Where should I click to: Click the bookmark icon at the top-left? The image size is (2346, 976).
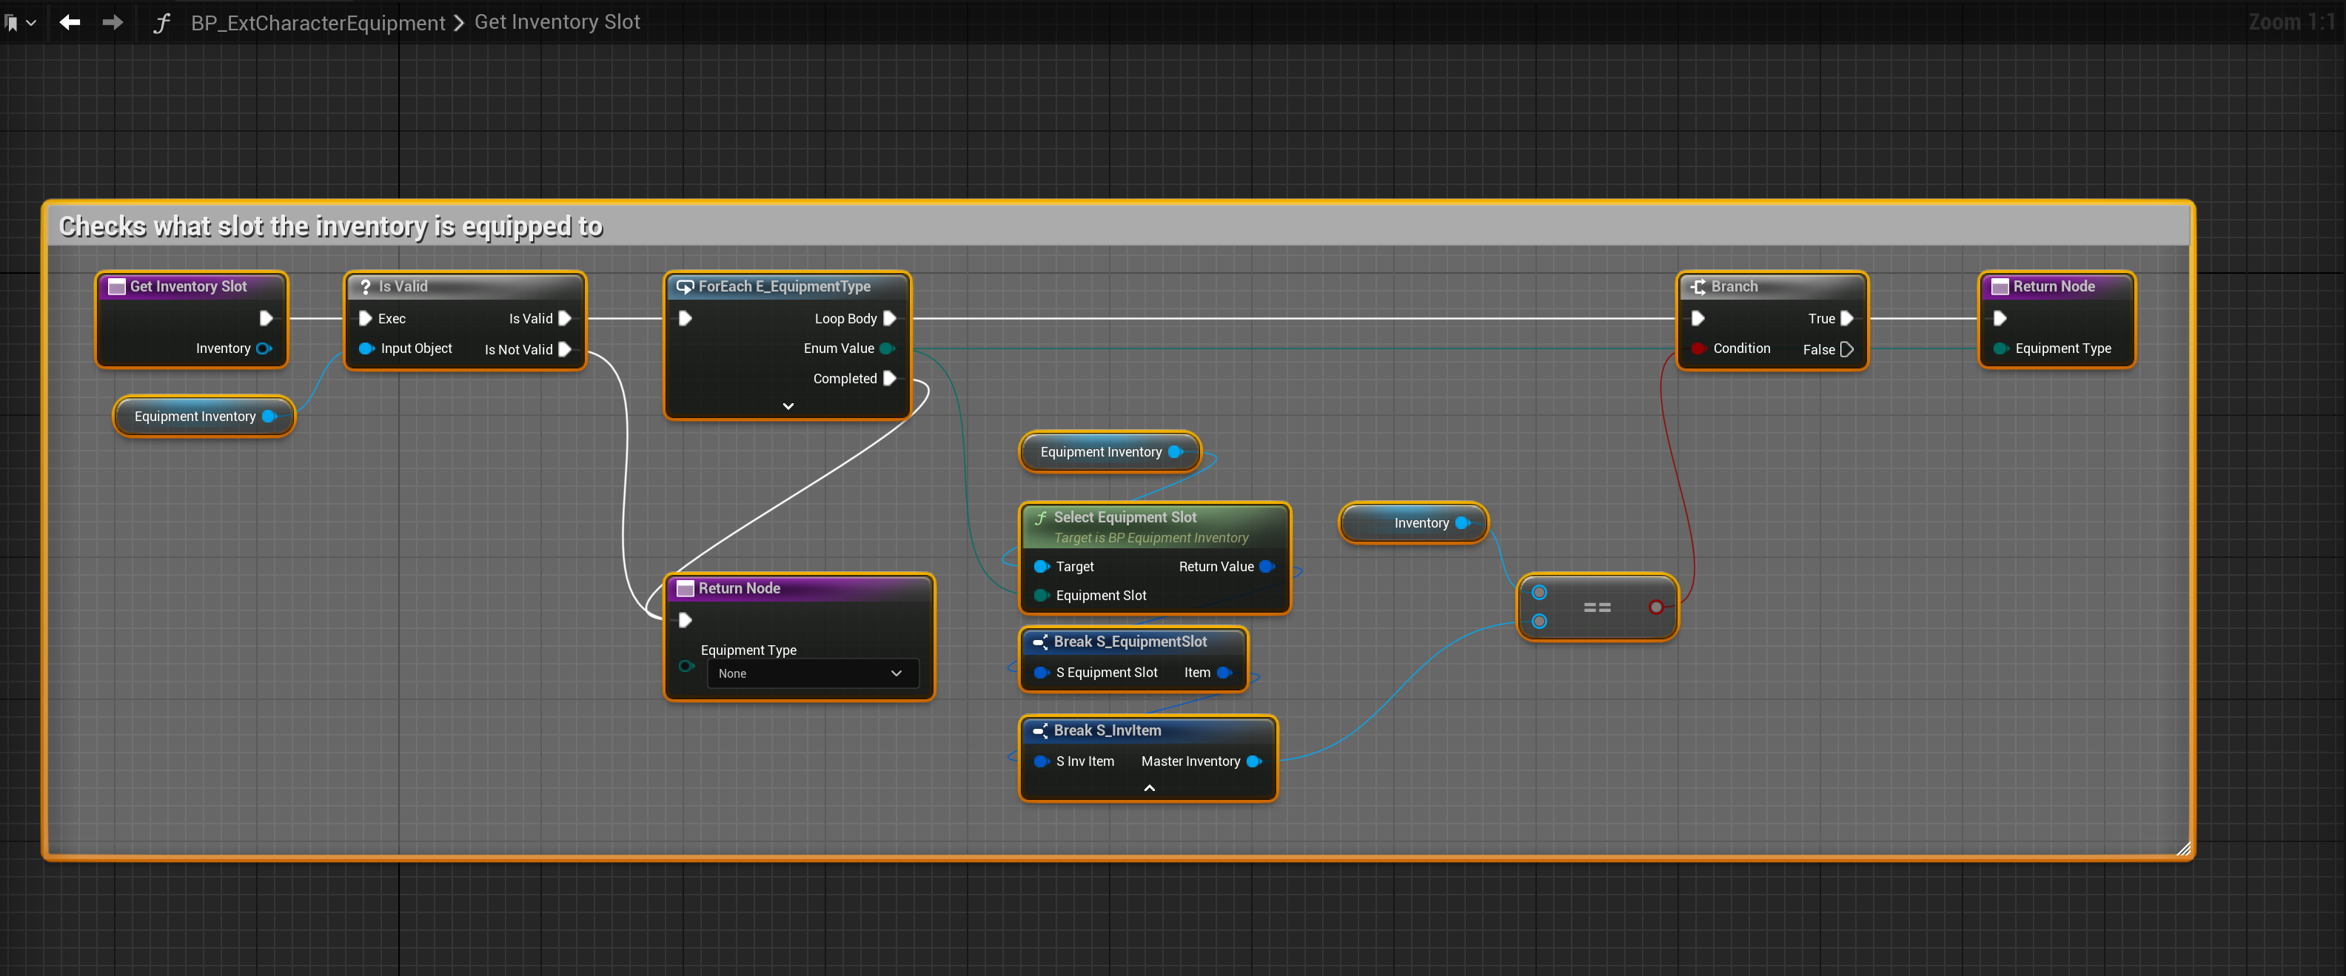pyautogui.click(x=12, y=23)
